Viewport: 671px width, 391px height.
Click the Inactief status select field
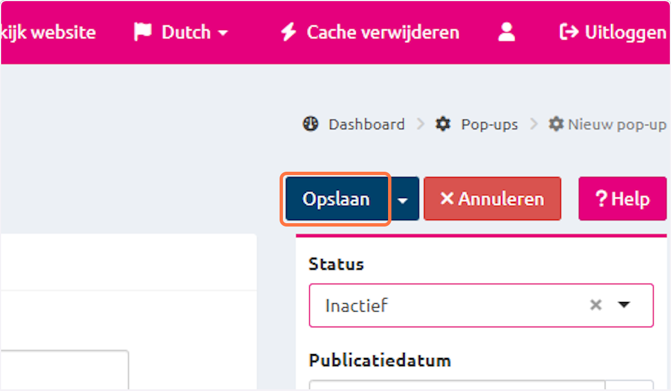point(447,305)
